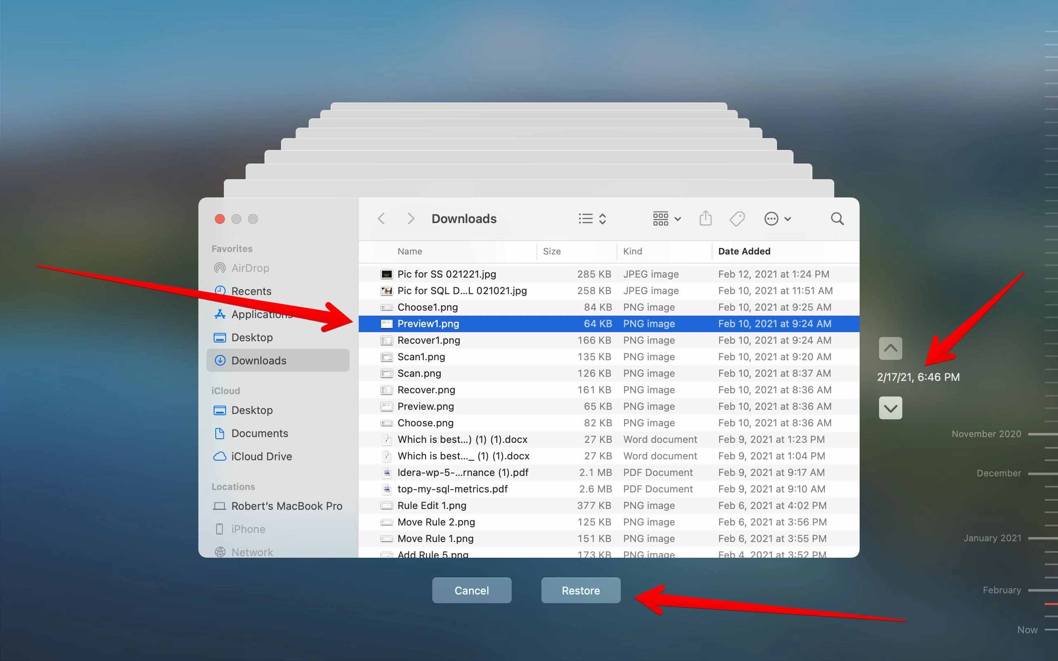Click the share icon in toolbar
This screenshot has width=1058, height=661.
pos(705,219)
